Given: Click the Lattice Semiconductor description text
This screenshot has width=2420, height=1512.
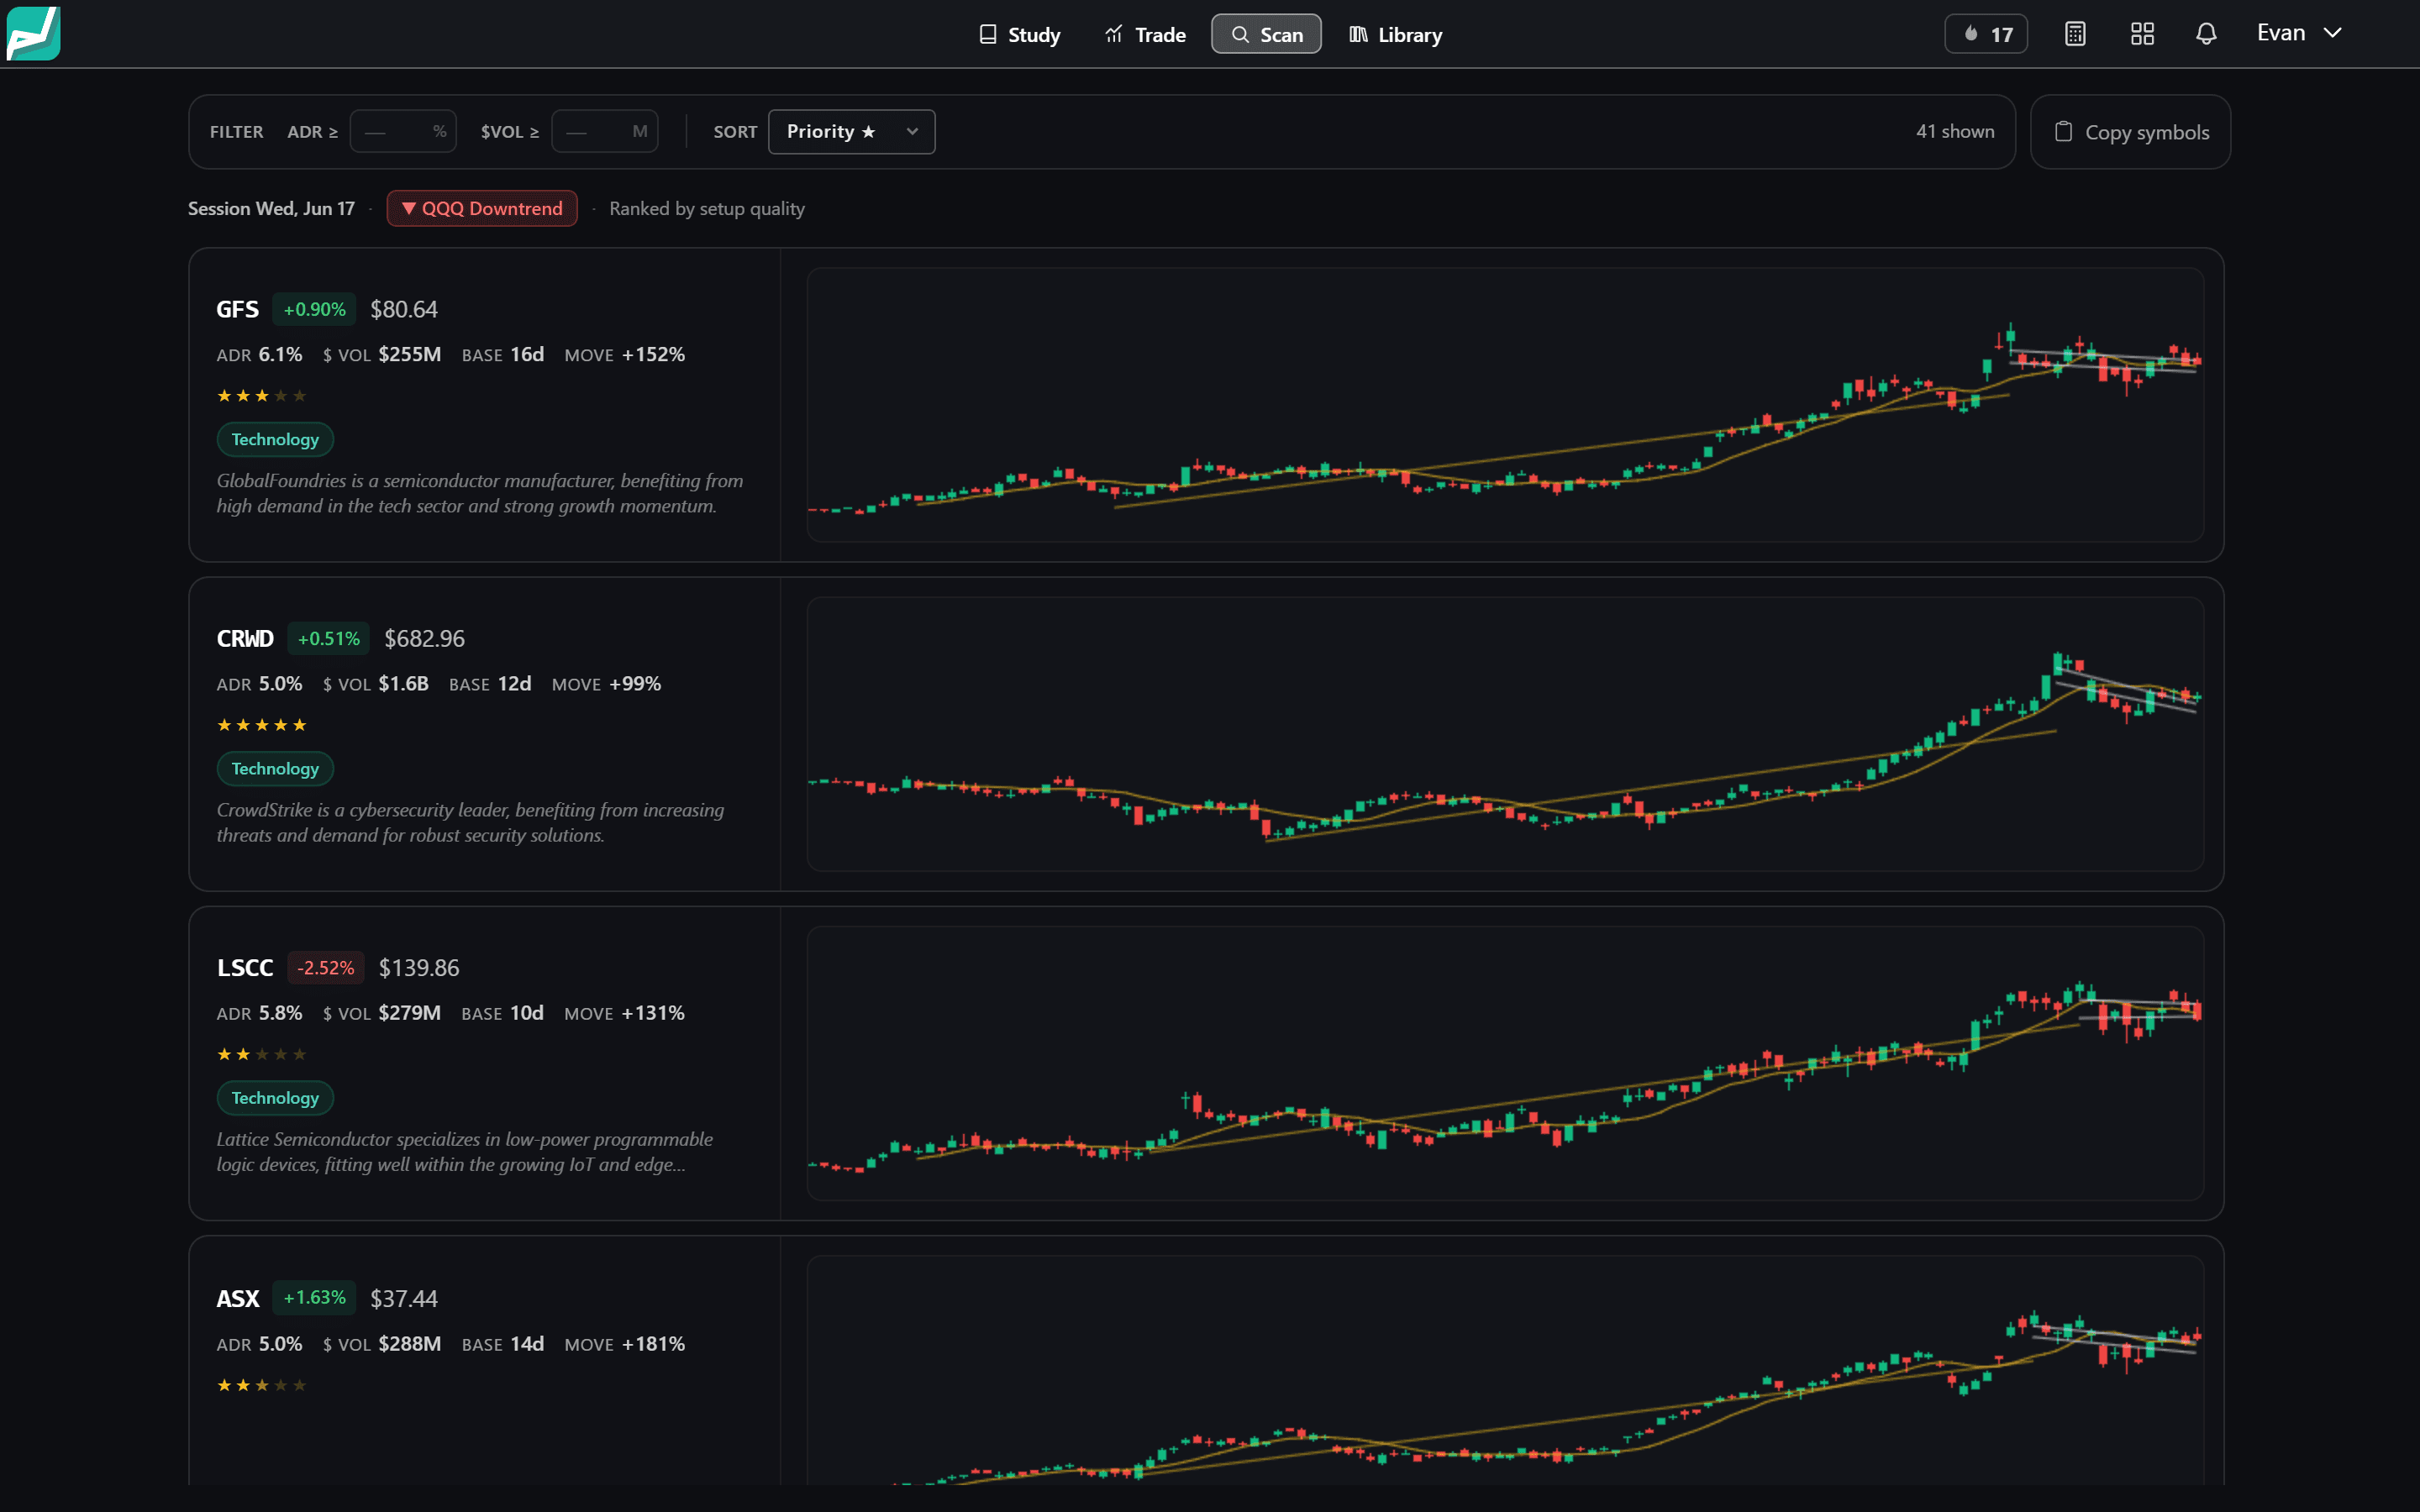Looking at the screenshot, I should (465, 1151).
